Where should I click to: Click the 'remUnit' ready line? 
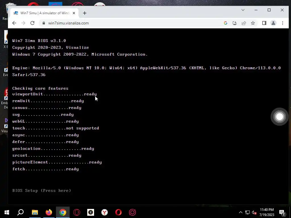point(48,101)
